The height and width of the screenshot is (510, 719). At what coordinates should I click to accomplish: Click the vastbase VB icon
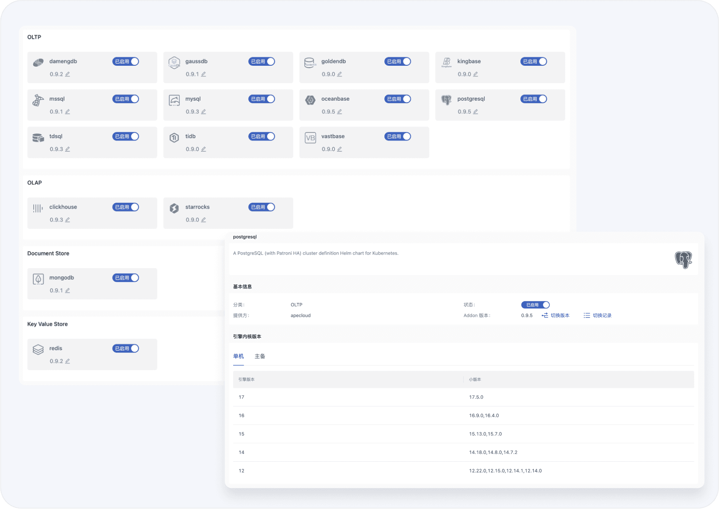[310, 138]
